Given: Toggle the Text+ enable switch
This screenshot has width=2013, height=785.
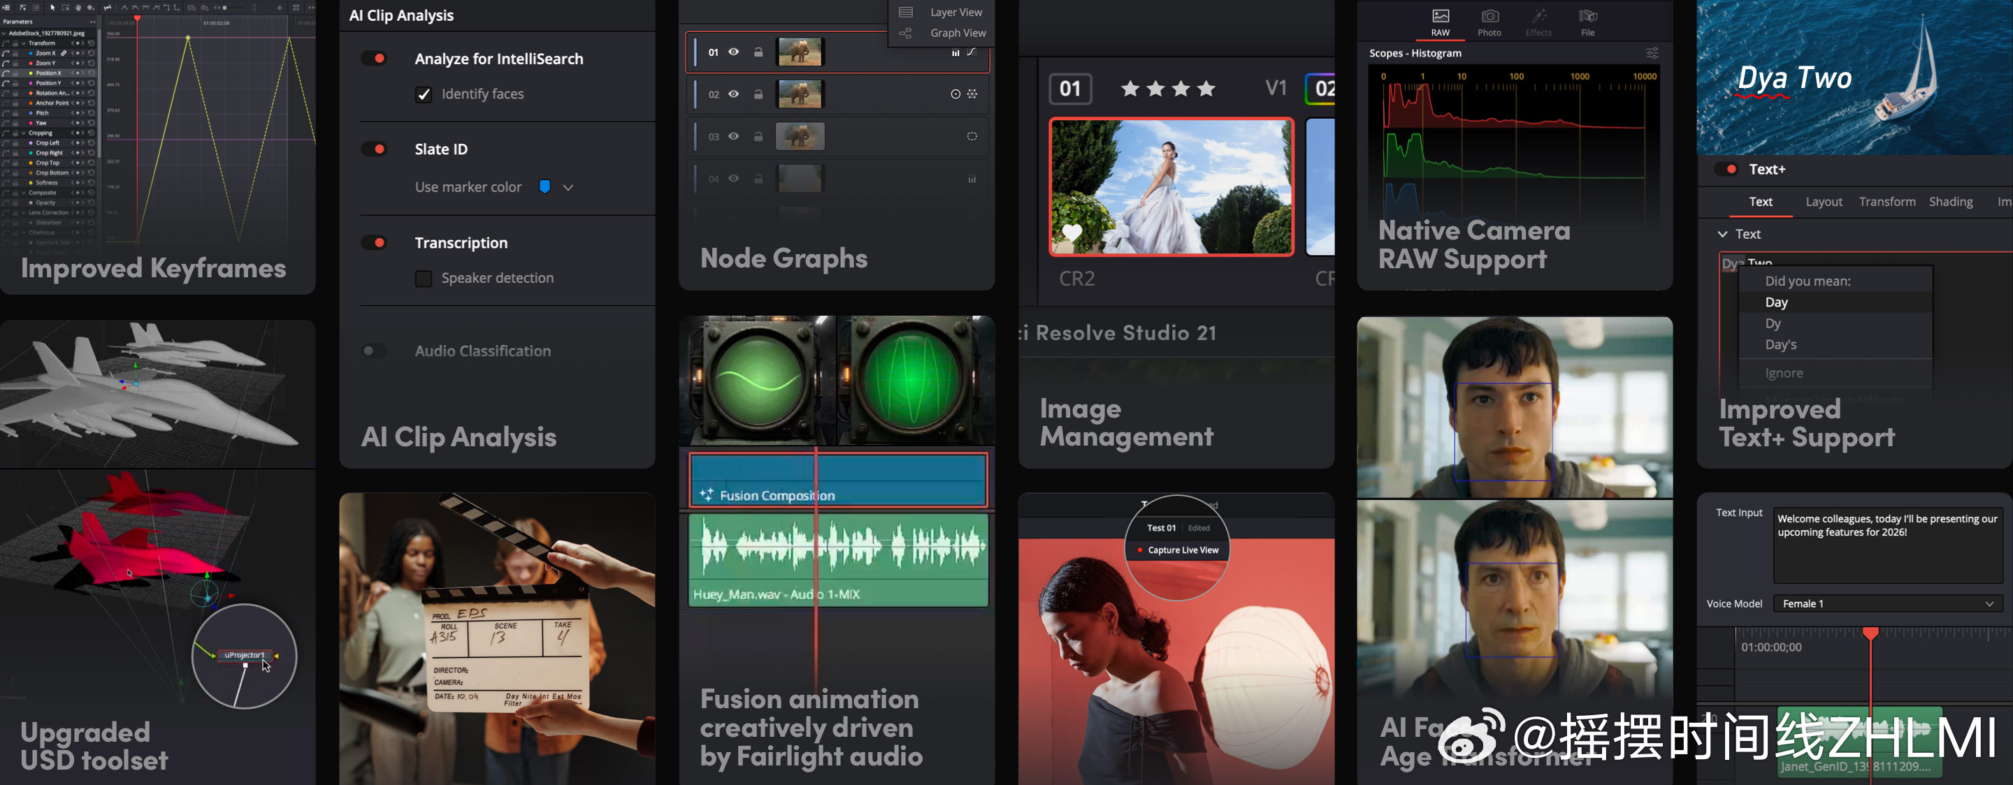Looking at the screenshot, I should point(1726,170).
